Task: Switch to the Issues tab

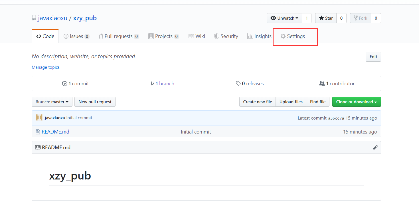Action: (76, 36)
